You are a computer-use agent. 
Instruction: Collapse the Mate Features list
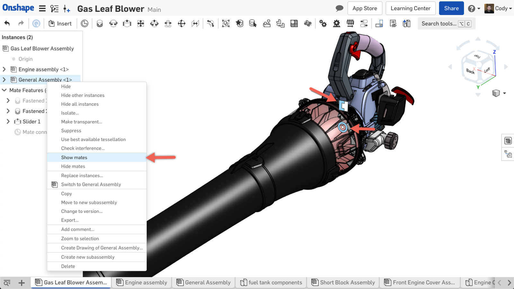[x=4, y=90]
